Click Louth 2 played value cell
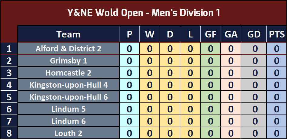Viewport: 287px width, 139px height. coord(129,133)
